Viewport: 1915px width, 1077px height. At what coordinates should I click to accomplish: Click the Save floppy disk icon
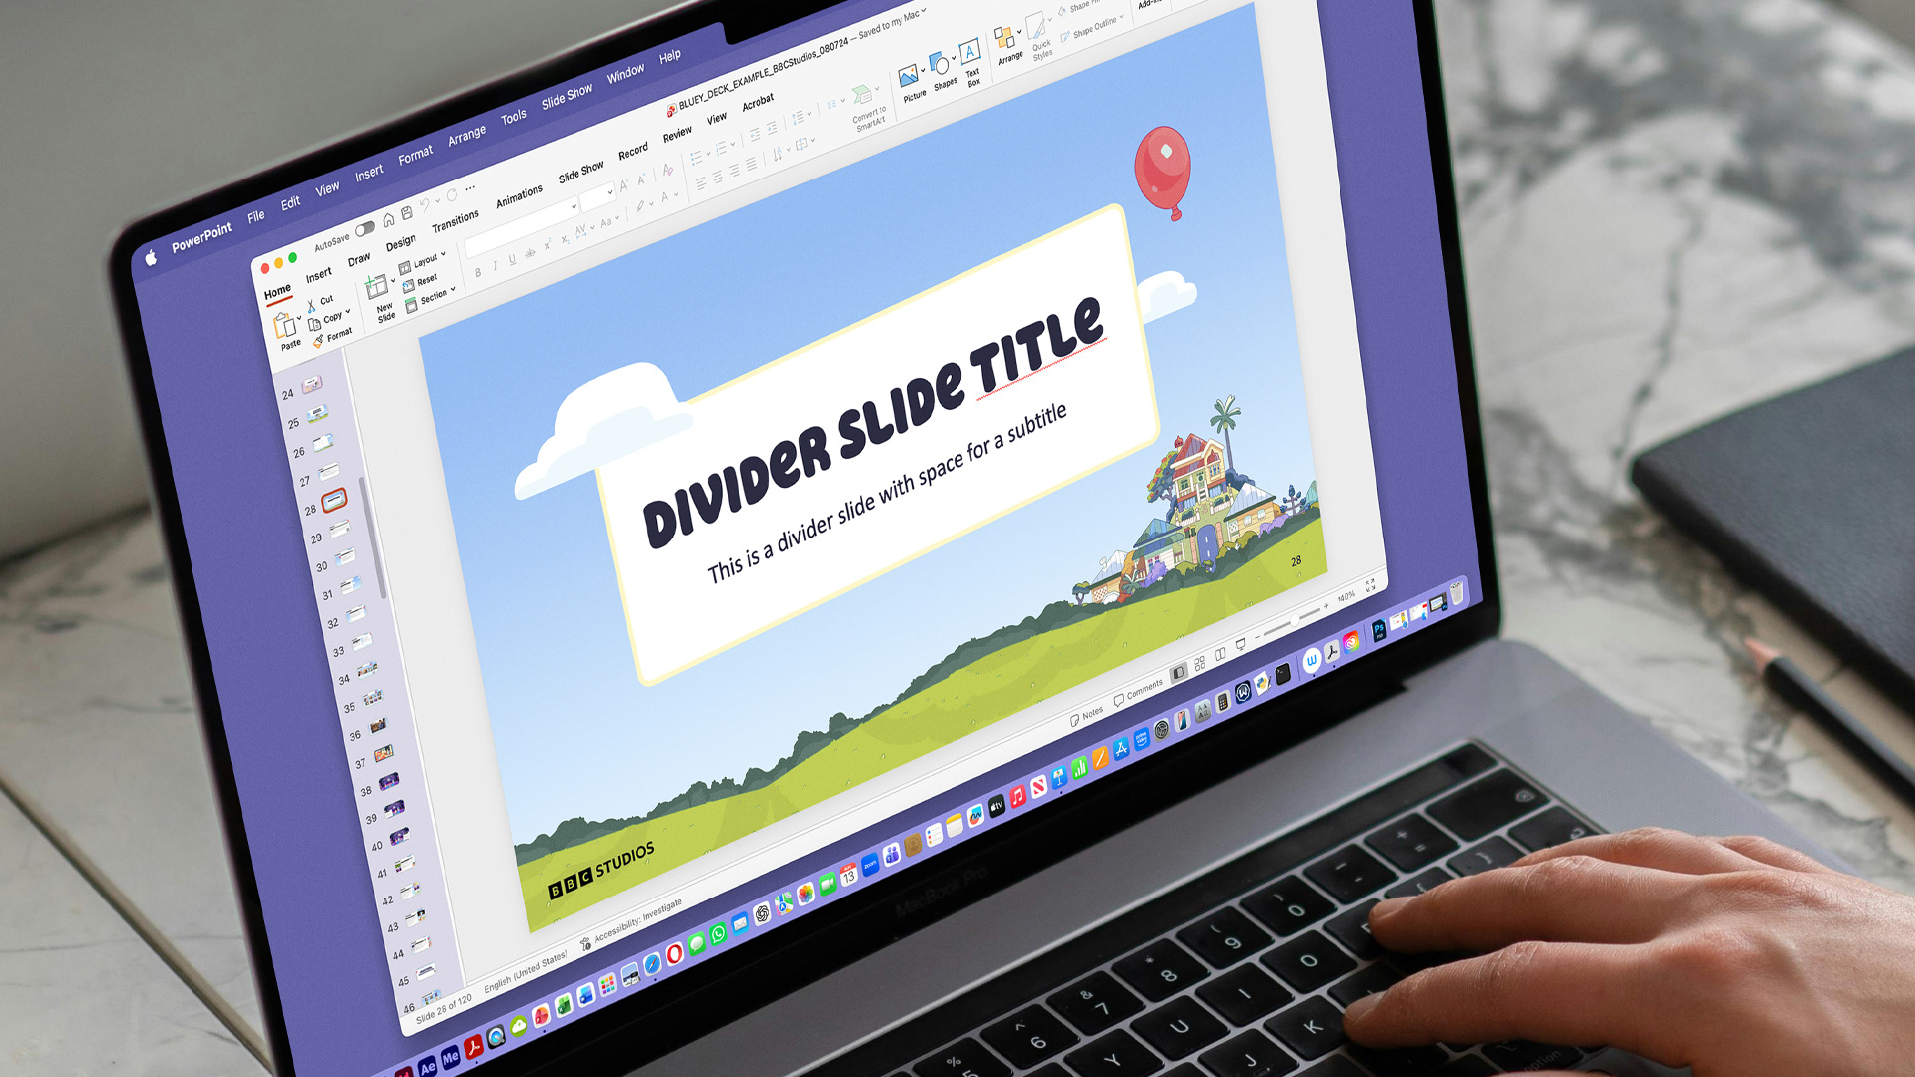click(x=407, y=212)
